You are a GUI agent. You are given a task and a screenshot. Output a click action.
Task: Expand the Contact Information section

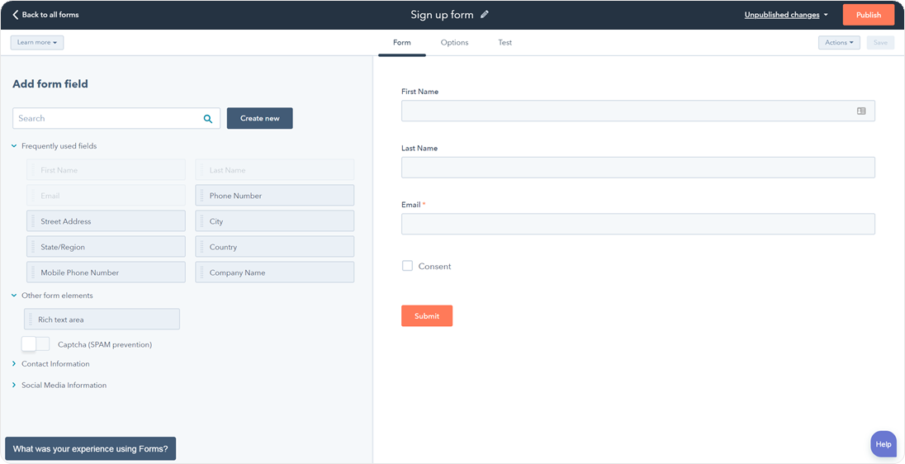(14, 364)
